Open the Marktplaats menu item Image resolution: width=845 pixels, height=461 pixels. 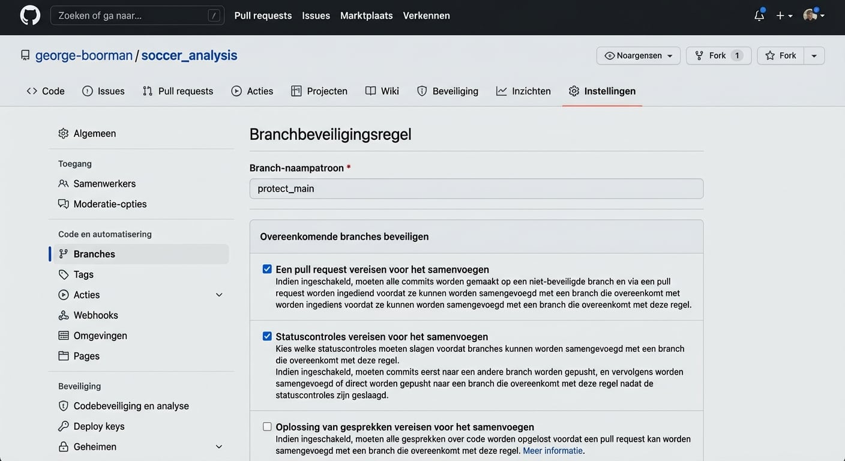[x=366, y=15]
